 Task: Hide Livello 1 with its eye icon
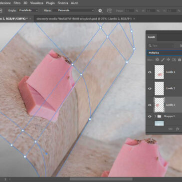pyautogui.click(x=150, y=72)
